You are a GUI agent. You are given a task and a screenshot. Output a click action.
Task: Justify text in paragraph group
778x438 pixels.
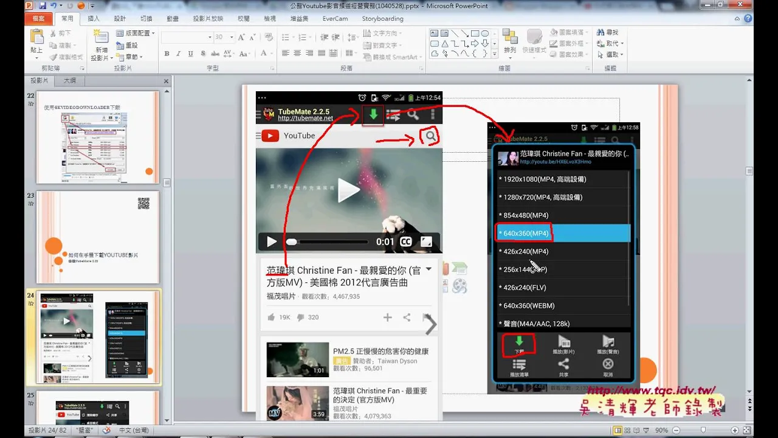[321, 54]
